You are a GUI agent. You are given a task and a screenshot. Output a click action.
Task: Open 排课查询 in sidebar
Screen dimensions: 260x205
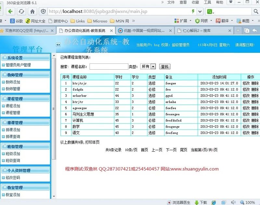(x=13, y=137)
